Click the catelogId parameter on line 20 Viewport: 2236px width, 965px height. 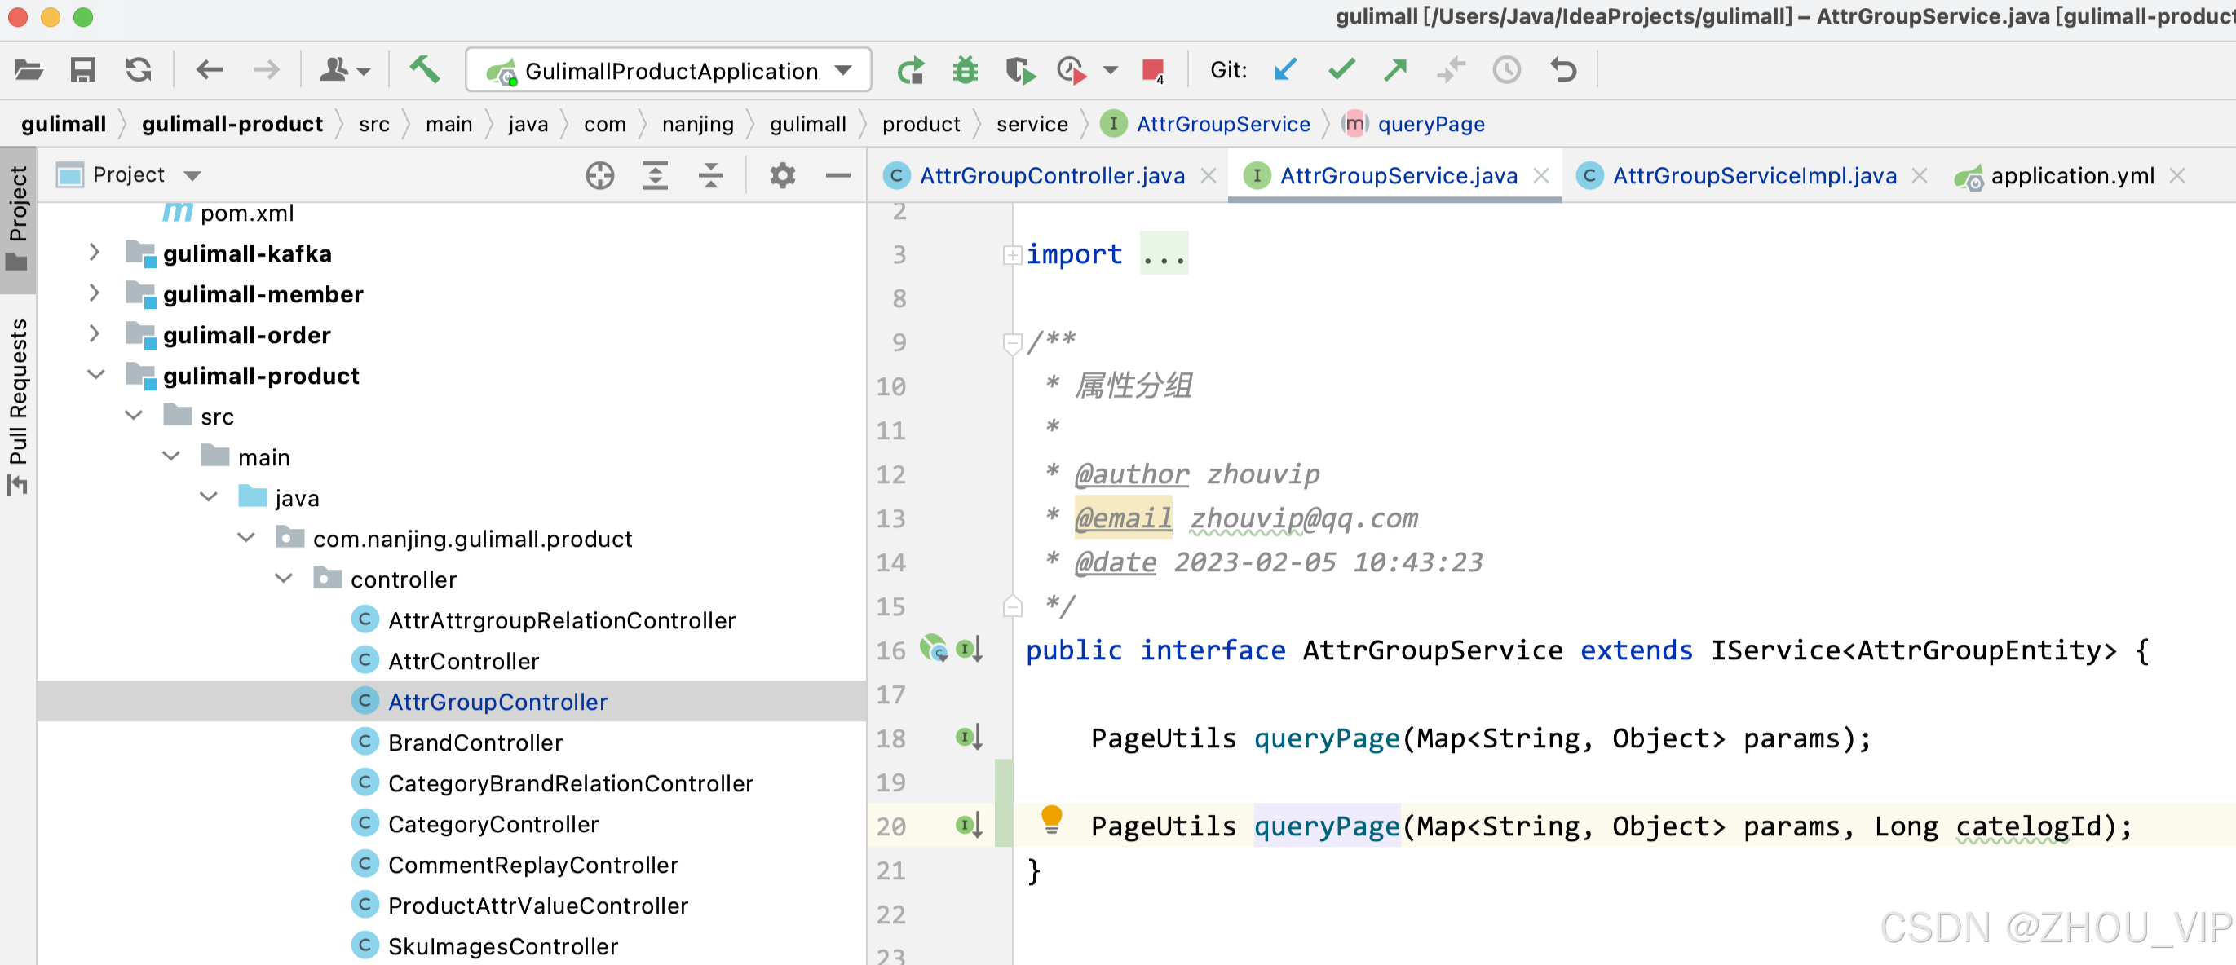[2029, 826]
